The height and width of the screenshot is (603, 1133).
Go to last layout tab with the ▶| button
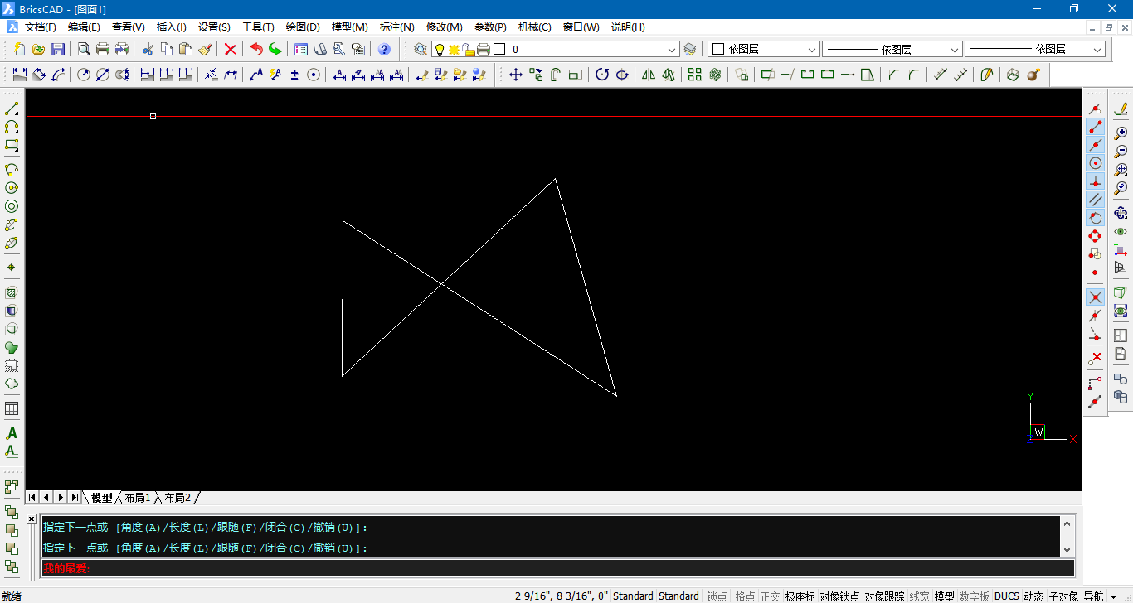(x=75, y=497)
